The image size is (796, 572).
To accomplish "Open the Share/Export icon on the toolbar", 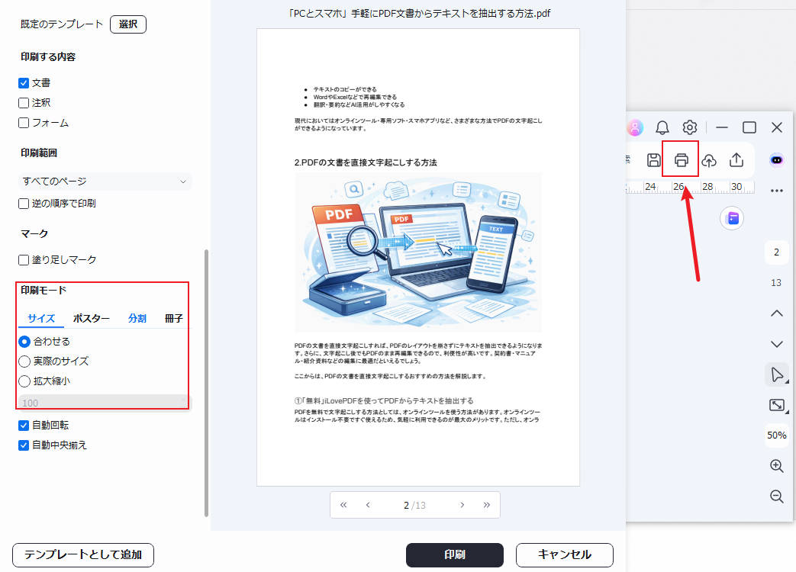I will tap(736, 159).
